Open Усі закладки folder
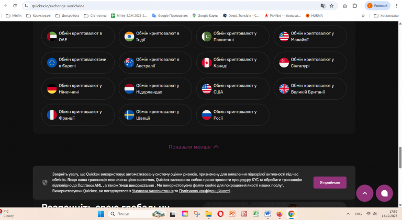The image size is (402, 220). 386,16
